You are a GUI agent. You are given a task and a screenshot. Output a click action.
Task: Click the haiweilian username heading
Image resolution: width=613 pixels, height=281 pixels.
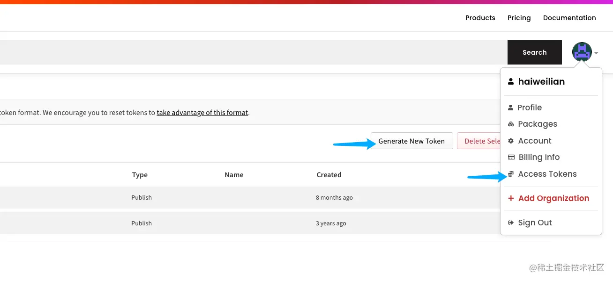pos(541,81)
